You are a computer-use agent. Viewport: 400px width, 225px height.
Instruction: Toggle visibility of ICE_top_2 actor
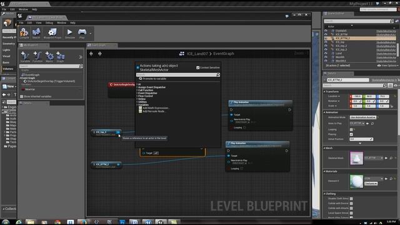pos(326,46)
